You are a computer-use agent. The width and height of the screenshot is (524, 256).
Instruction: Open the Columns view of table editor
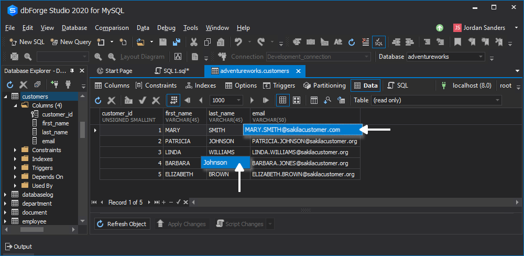(x=112, y=86)
